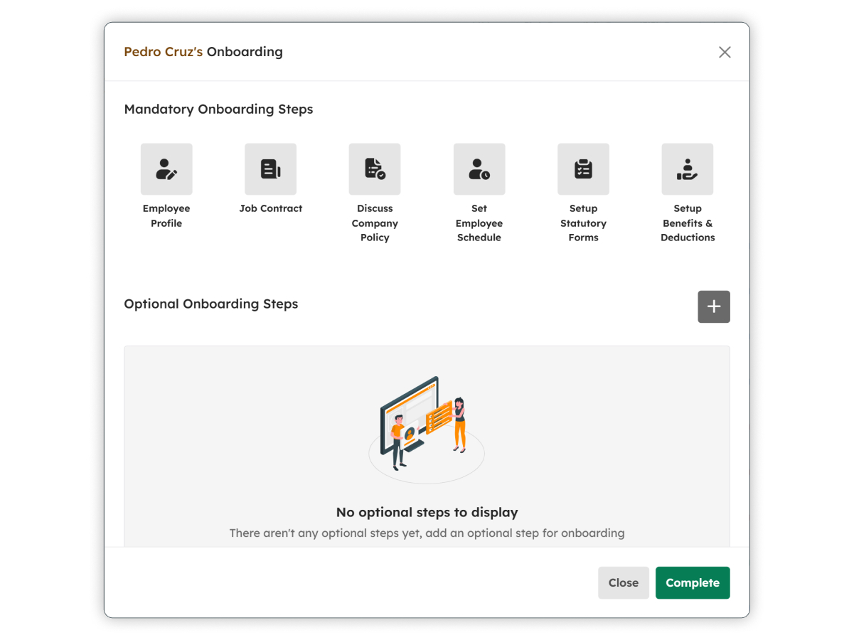The height and width of the screenshot is (640, 854).
Task: Click the Close button
Action: [624, 582]
